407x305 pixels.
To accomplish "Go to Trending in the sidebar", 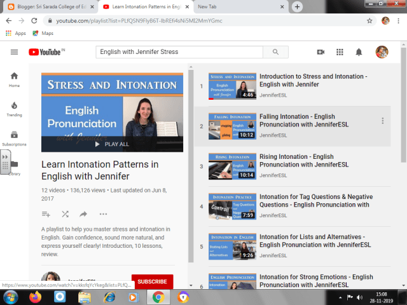I will point(14,109).
